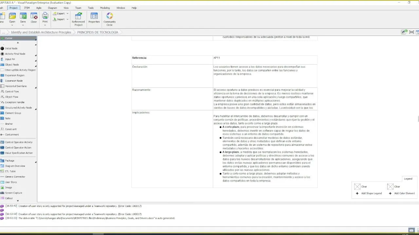Open the Referenced Project dialog
This screenshot has width=419, height=235.
(78, 19)
